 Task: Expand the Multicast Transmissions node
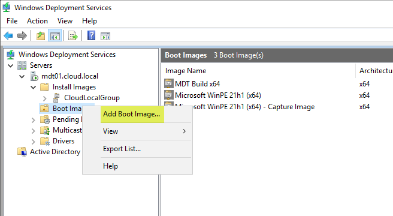click(x=34, y=131)
